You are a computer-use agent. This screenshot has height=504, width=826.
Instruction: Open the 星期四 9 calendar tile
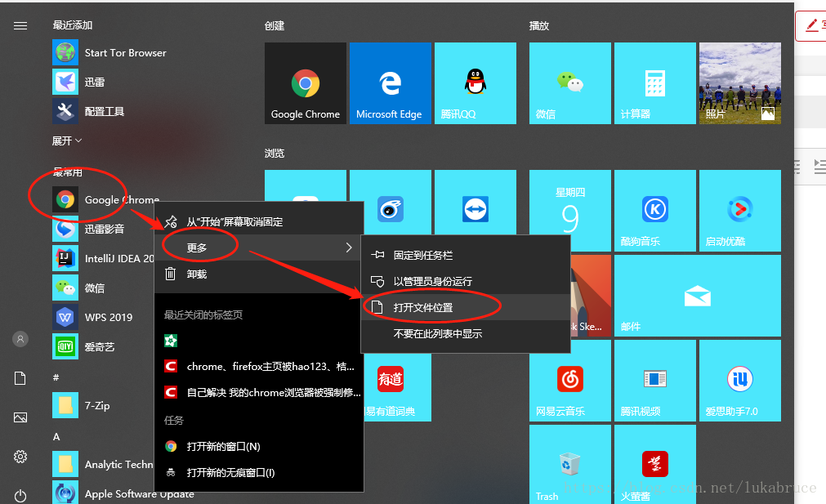pos(570,210)
